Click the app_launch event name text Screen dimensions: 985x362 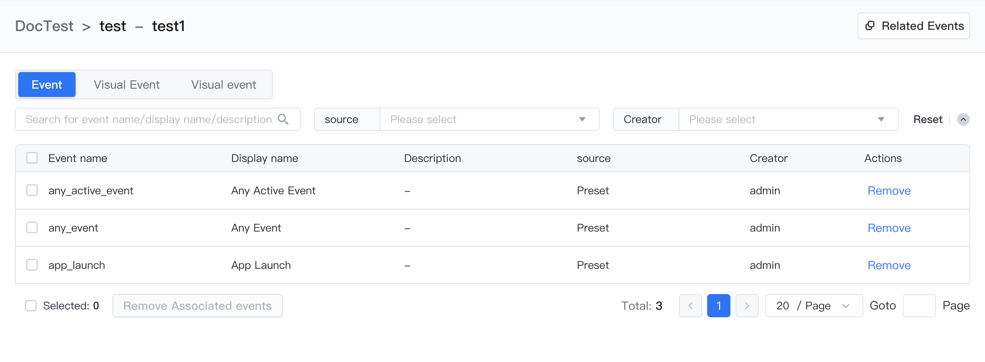[77, 265]
